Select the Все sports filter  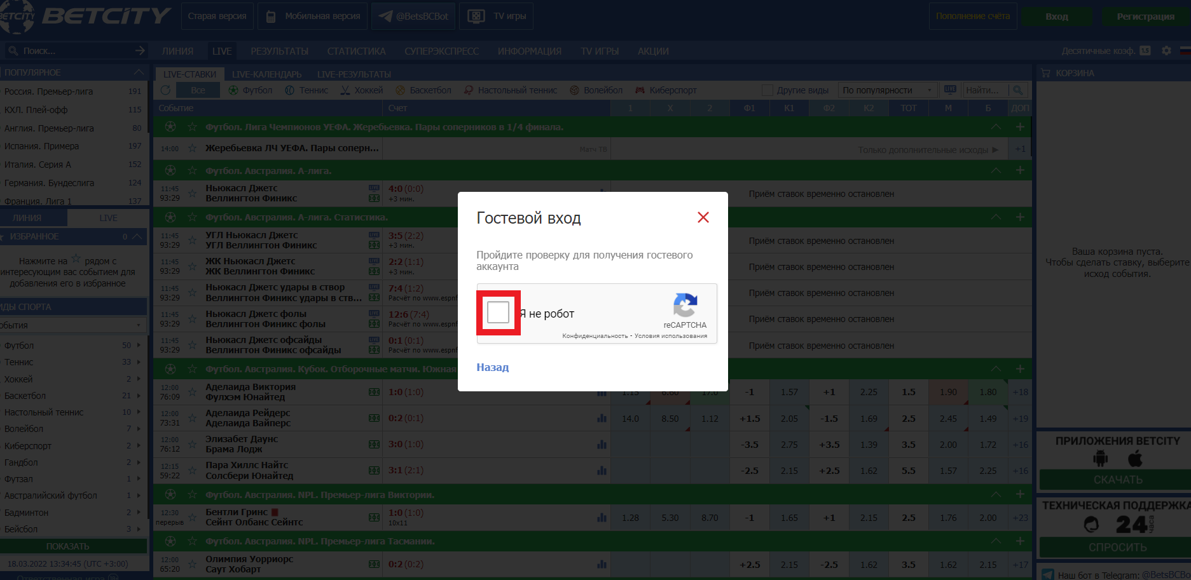click(x=198, y=90)
